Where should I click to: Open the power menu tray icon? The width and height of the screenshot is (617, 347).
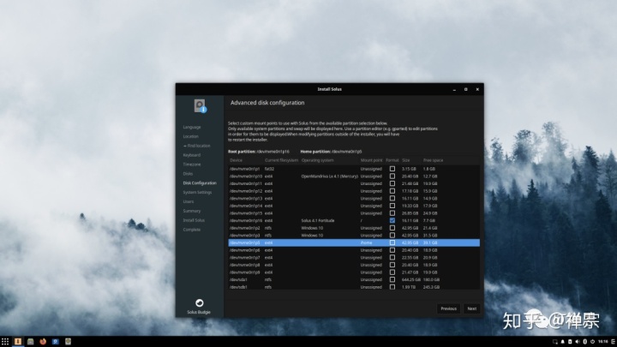pyautogui.click(x=592, y=342)
